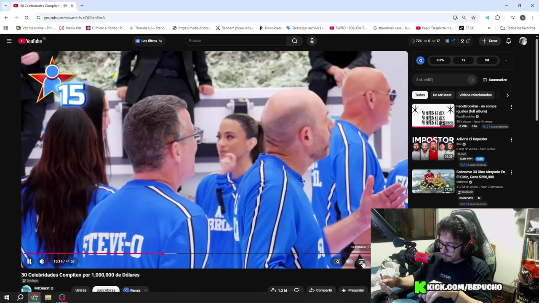Pause the video playback
The width and height of the screenshot is (539, 303).
29,261
